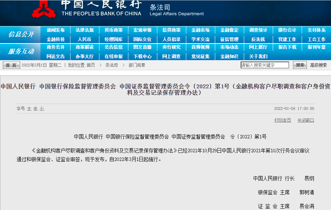
Task: Open 报刊年鉴 section
Action: [x=316, y=47]
